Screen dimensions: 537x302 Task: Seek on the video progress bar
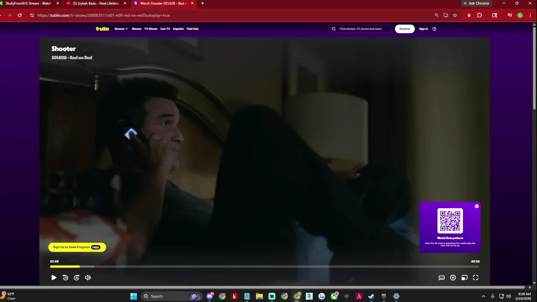(265, 266)
